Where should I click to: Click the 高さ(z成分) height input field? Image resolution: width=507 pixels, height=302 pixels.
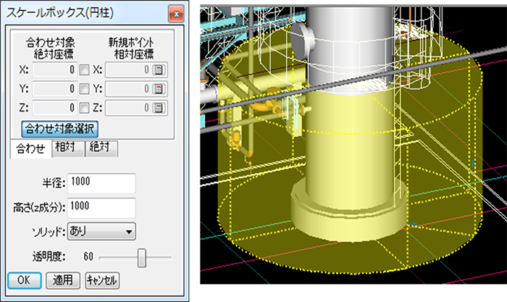point(101,208)
